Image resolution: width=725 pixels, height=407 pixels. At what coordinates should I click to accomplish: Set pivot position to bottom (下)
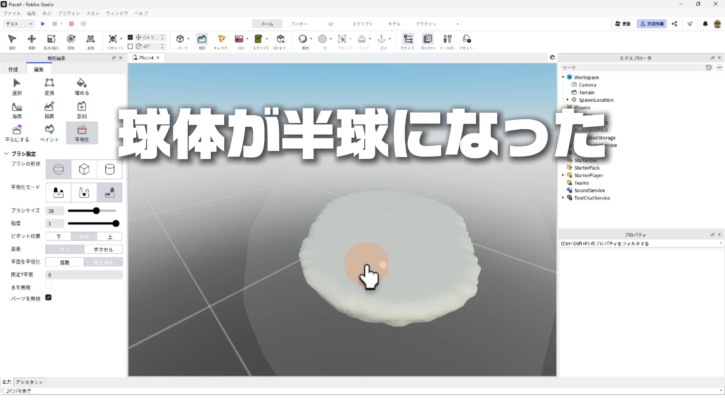[x=59, y=237]
